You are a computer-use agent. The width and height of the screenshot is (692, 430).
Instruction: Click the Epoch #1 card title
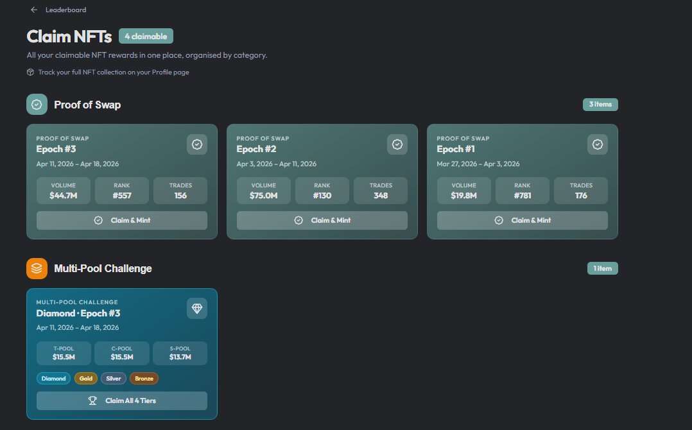456,149
